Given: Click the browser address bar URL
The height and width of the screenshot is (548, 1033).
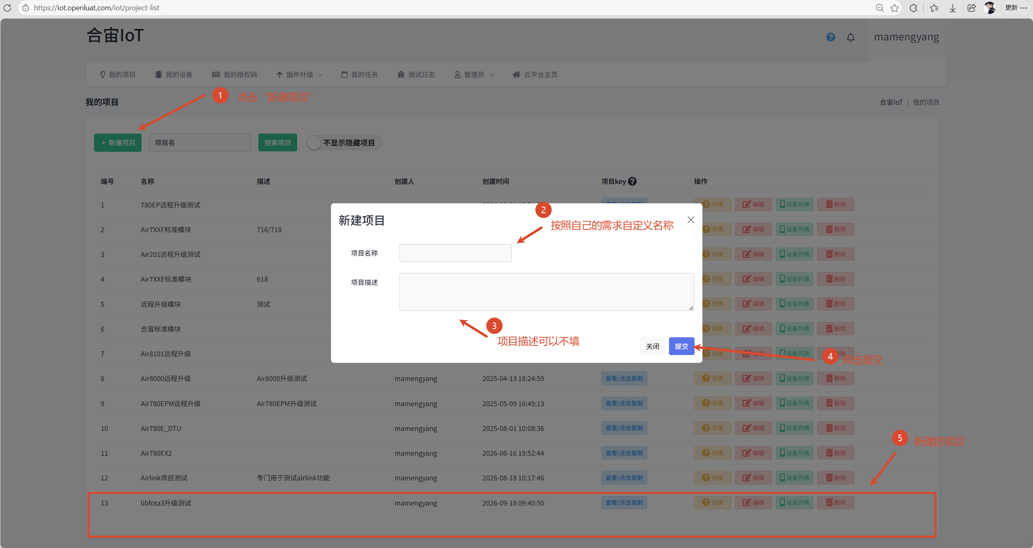Looking at the screenshot, I should point(97,8).
